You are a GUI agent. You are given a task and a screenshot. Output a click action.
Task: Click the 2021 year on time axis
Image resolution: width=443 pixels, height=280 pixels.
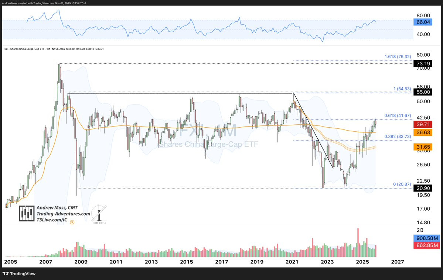[x=292, y=262]
